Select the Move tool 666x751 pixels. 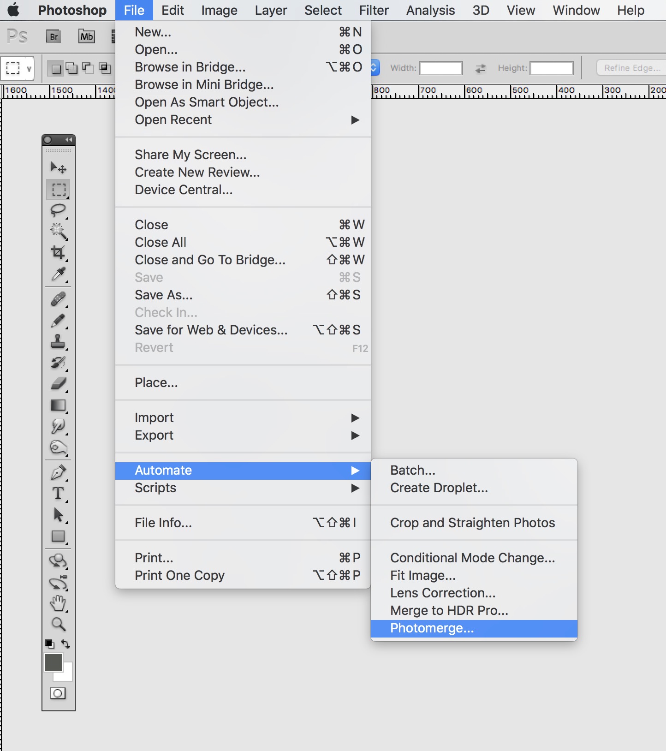(x=58, y=167)
